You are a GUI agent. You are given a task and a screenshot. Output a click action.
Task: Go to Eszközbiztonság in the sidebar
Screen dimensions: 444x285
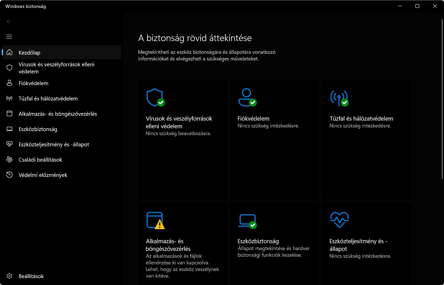pos(38,129)
